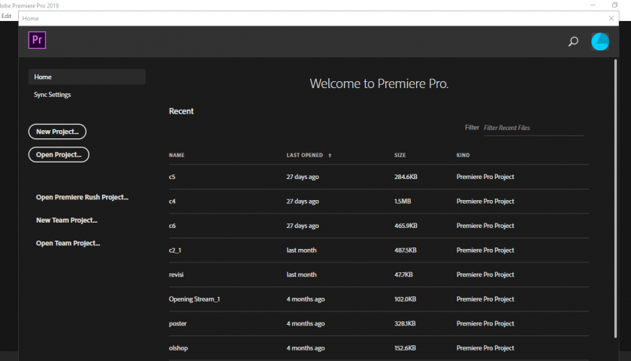The width and height of the screenshot is (631, 361).
Task: Open the search magnifier icon
Action: 573,41
